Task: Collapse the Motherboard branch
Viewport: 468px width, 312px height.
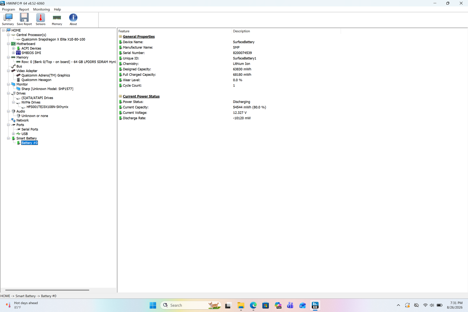Action: click(8, 44)
